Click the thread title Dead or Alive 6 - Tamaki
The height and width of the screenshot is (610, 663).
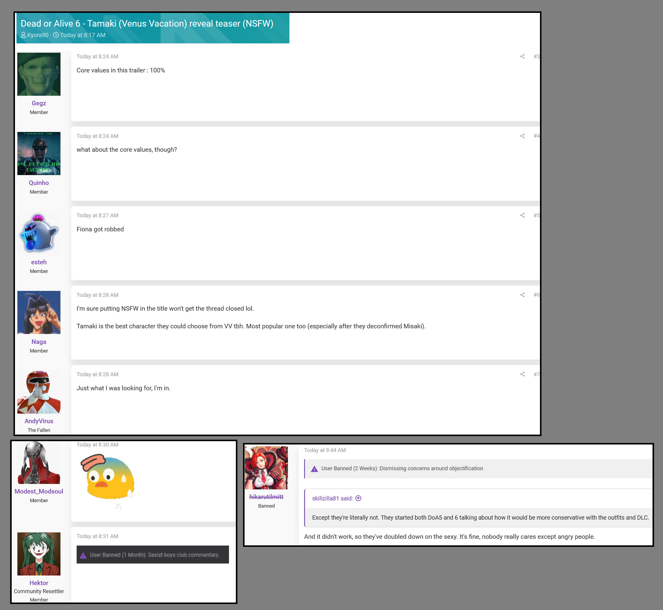coord(147,23)
